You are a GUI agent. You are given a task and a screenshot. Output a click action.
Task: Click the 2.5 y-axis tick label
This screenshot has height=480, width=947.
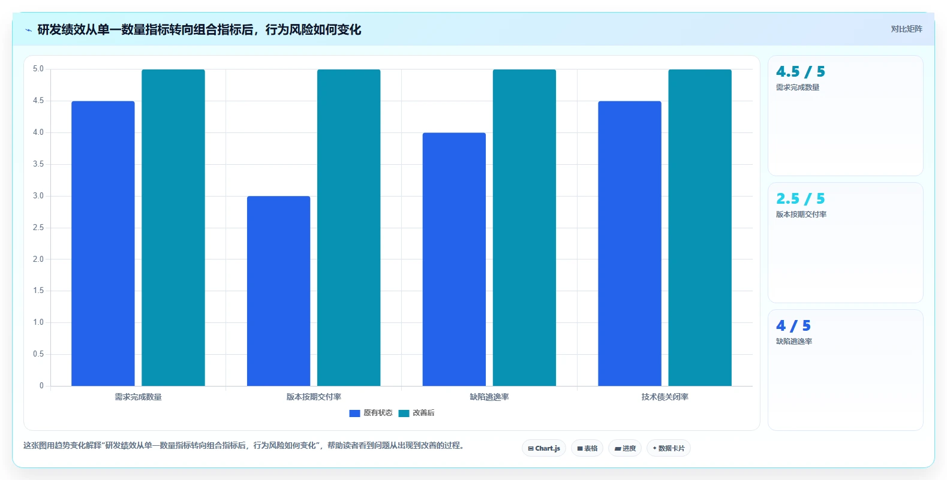point(38,228)
